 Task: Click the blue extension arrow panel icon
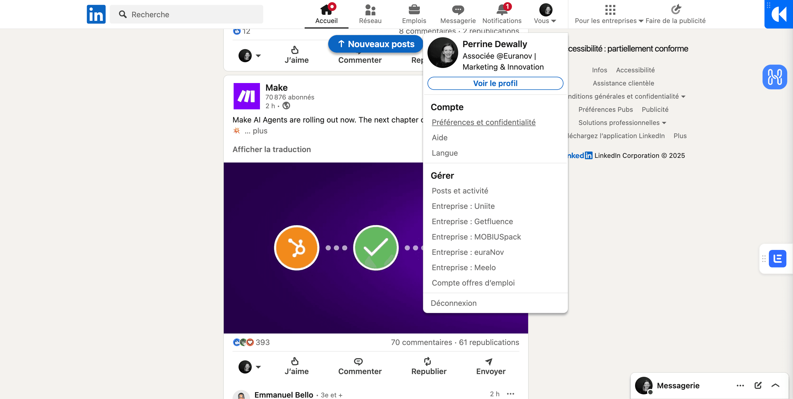[x=778, y=14]
